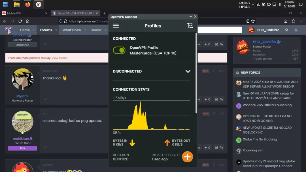Click the OpenVPN Connect taskbar icon
Viewport: 306px width, 172px height.
39,4
